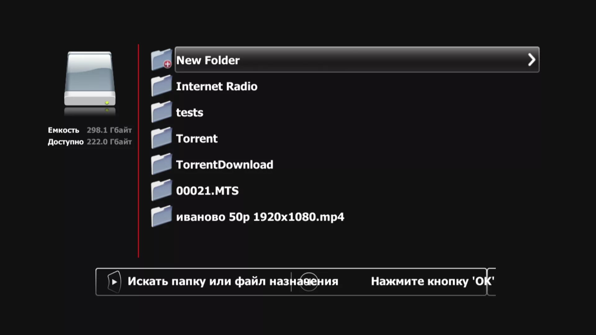Click the TorrentDownload folder icon
The height and width of the screenshot is (335, 596).
[x=161, y=164]
